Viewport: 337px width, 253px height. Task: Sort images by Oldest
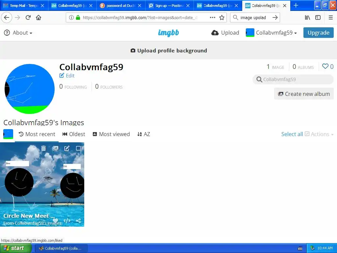coord(74,134)
